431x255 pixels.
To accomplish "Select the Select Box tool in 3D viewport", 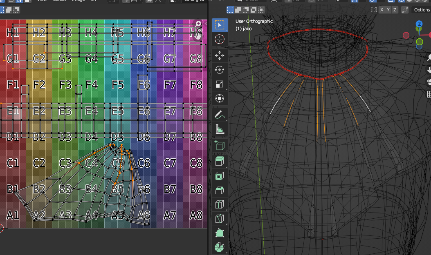I will point(220,25).
